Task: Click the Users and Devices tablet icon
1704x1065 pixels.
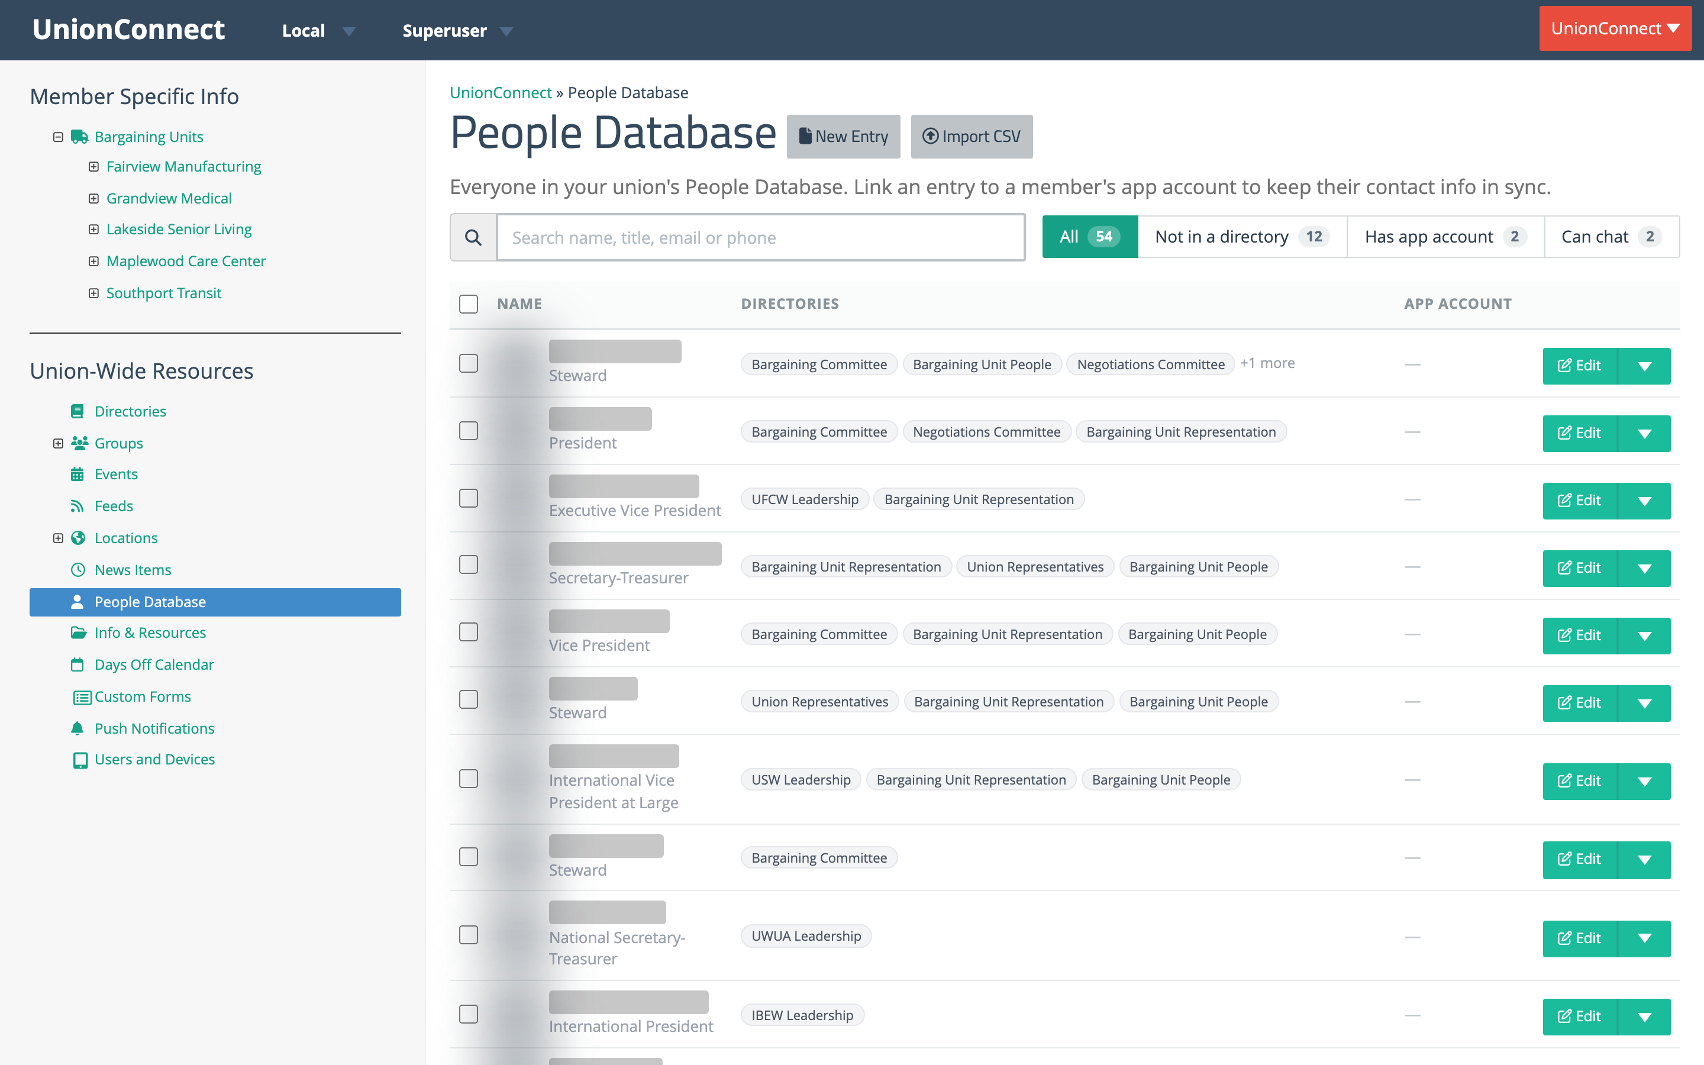Action: pyautogui.click(x=80, y=760)
